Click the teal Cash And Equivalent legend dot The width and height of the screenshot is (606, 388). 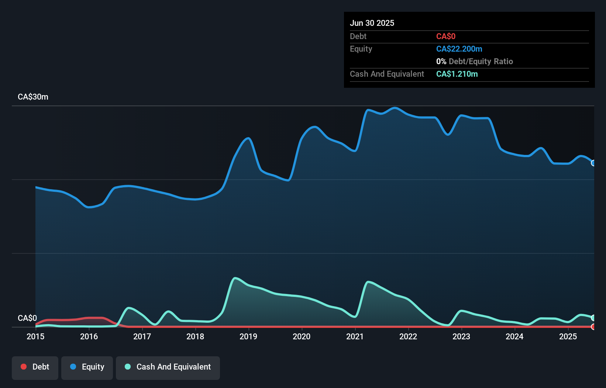tap(128, 367)
